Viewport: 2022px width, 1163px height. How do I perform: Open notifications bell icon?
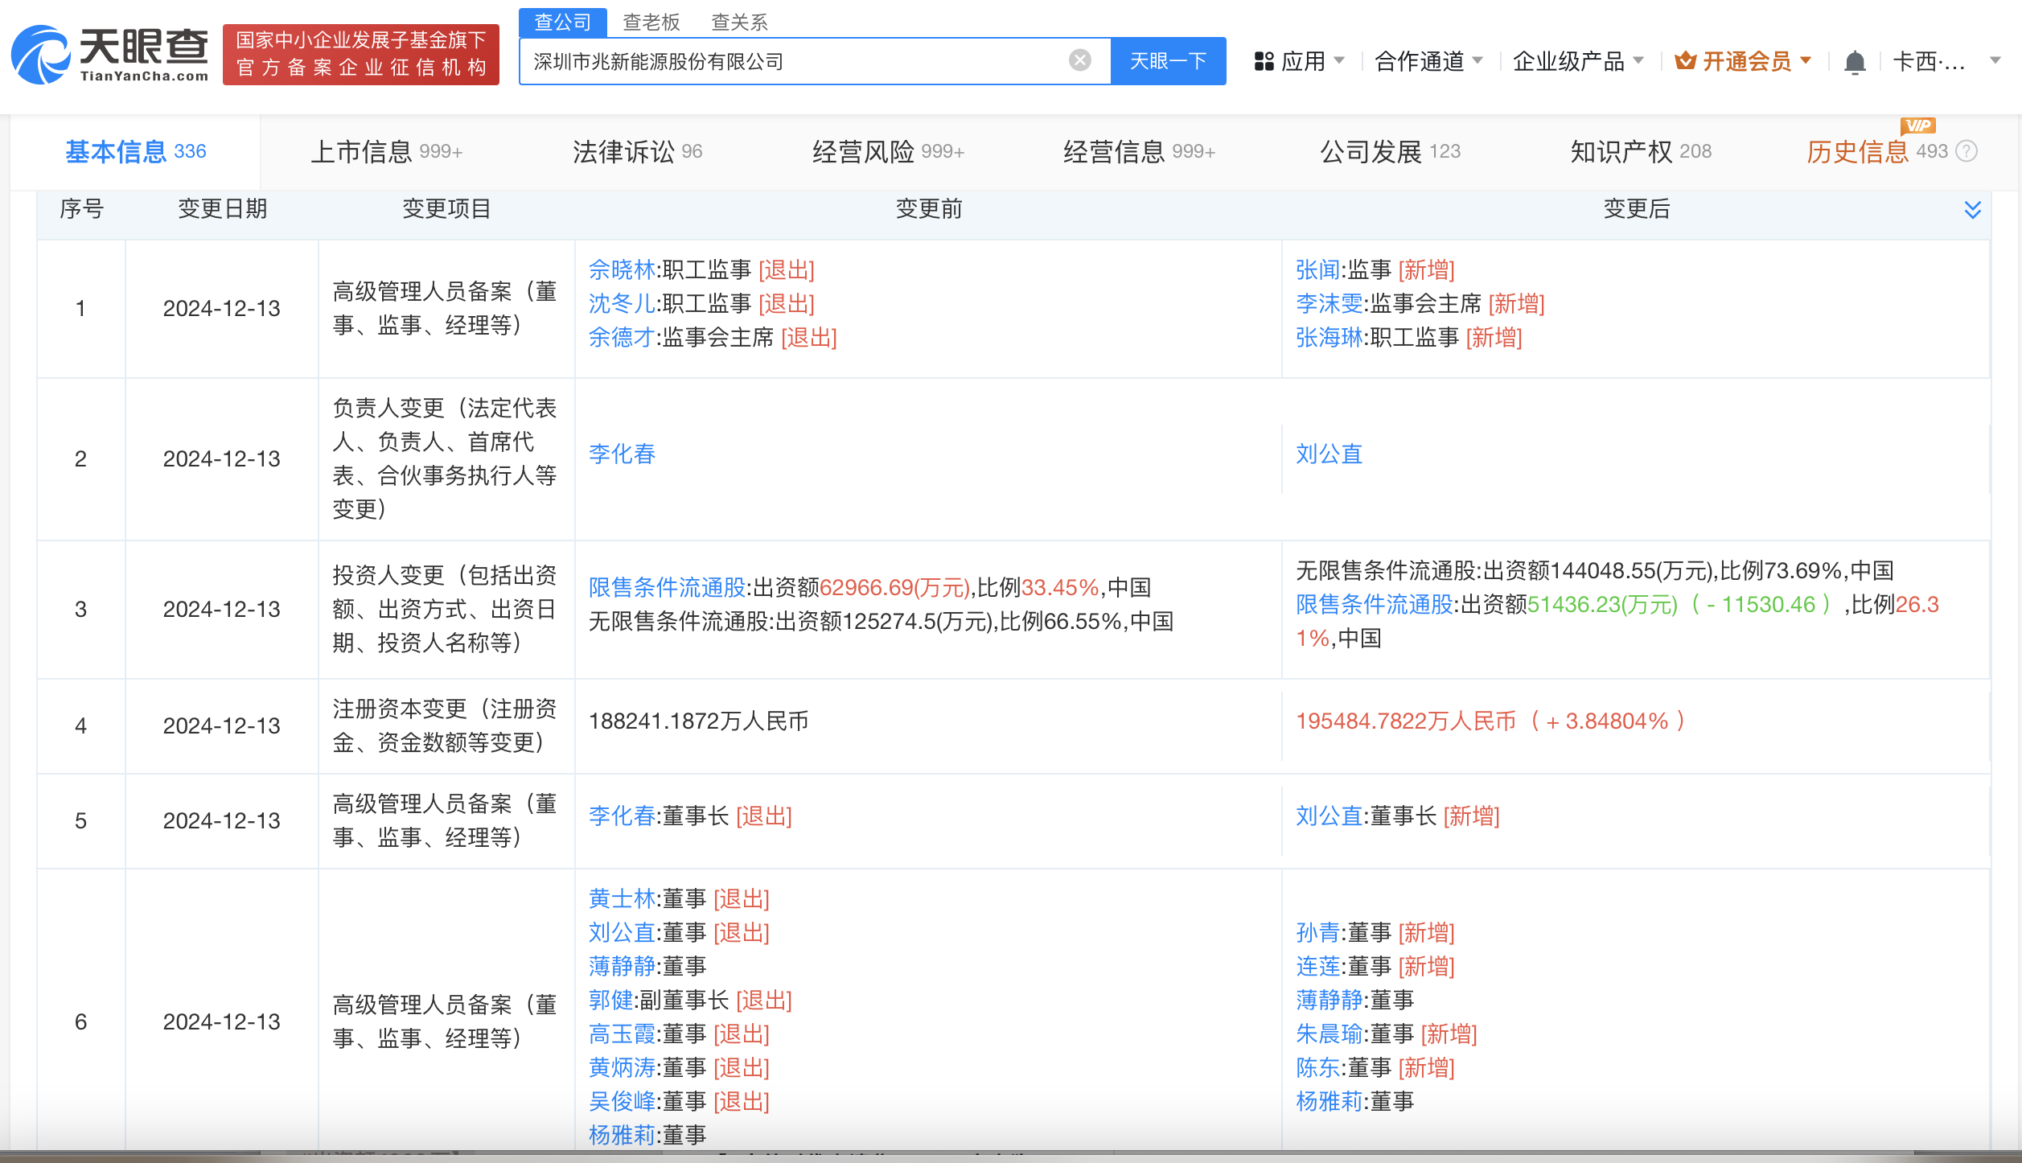pos(1855,62)
